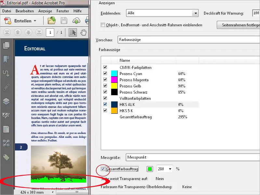This screenshot has height=195, width=260.
Task: Open the Lesezeichen panel in the sidebar
Action: [x=7, y=59]
